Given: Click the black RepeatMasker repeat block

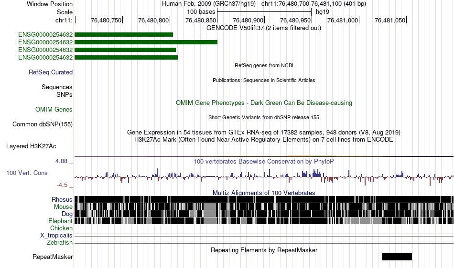Looking at the screenshot, I should pos(397,257).
